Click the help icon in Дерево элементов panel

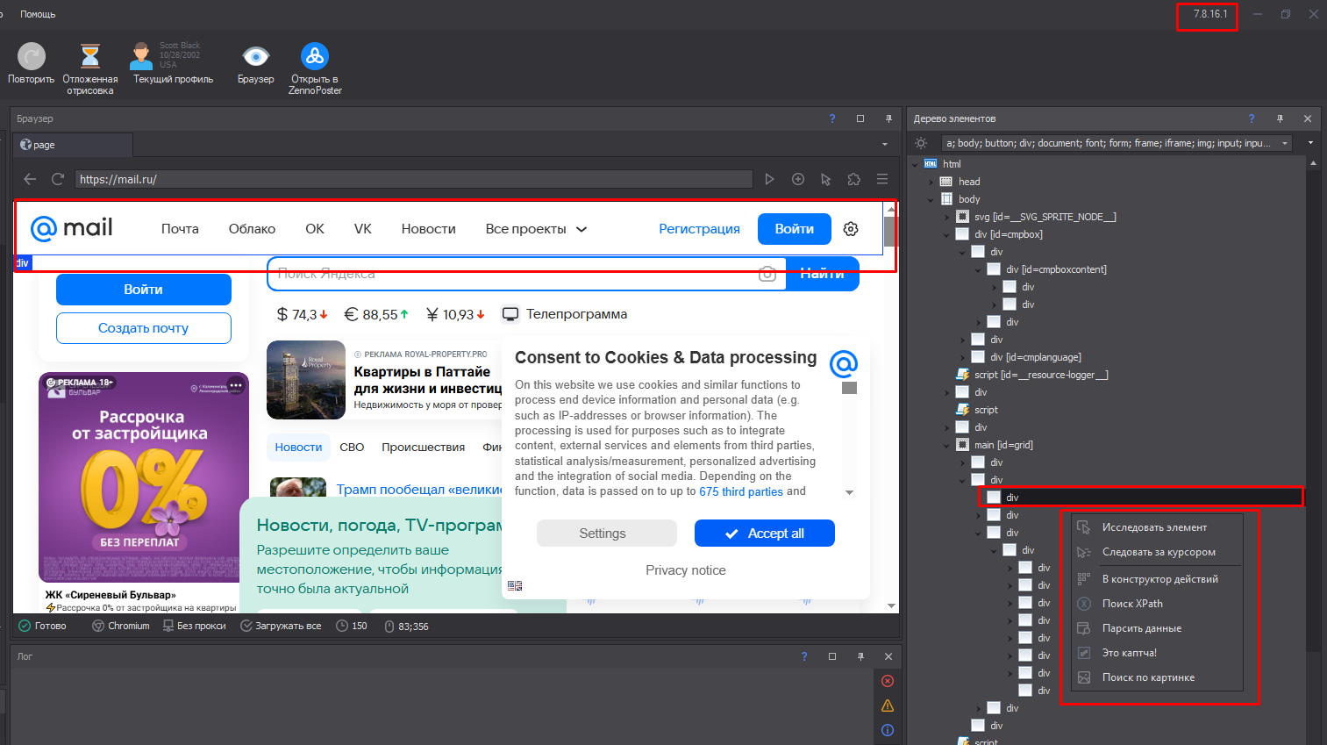click(1252, 118)
